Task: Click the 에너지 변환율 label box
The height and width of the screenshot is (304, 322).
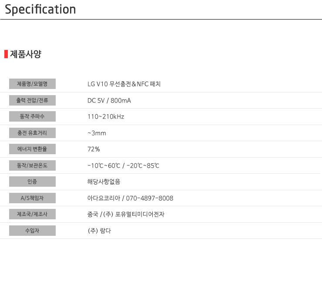Action: (32, 149)
